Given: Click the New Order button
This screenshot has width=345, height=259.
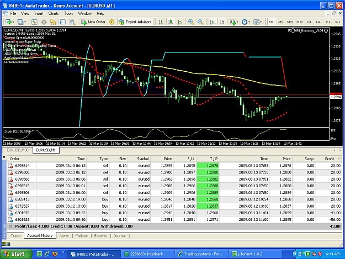Looking at the screenshot, I should [93, 22].
